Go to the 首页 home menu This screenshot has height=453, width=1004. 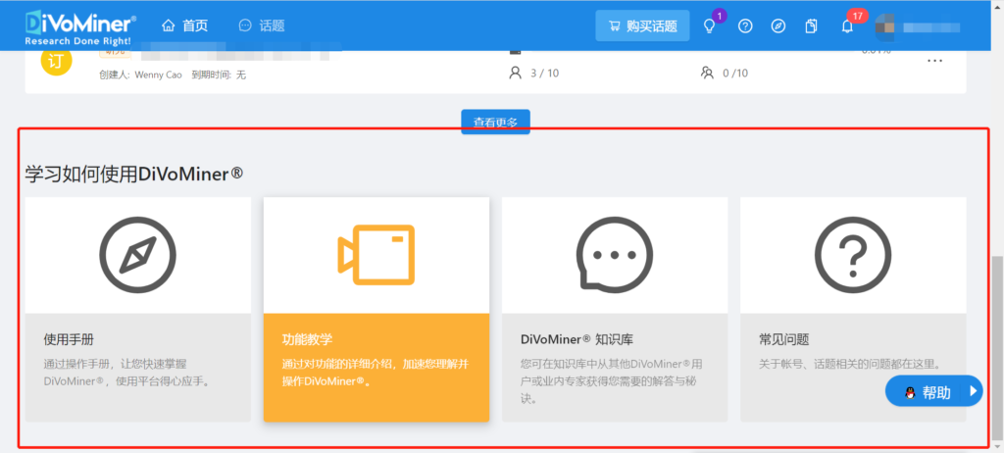tap(185, 25)
